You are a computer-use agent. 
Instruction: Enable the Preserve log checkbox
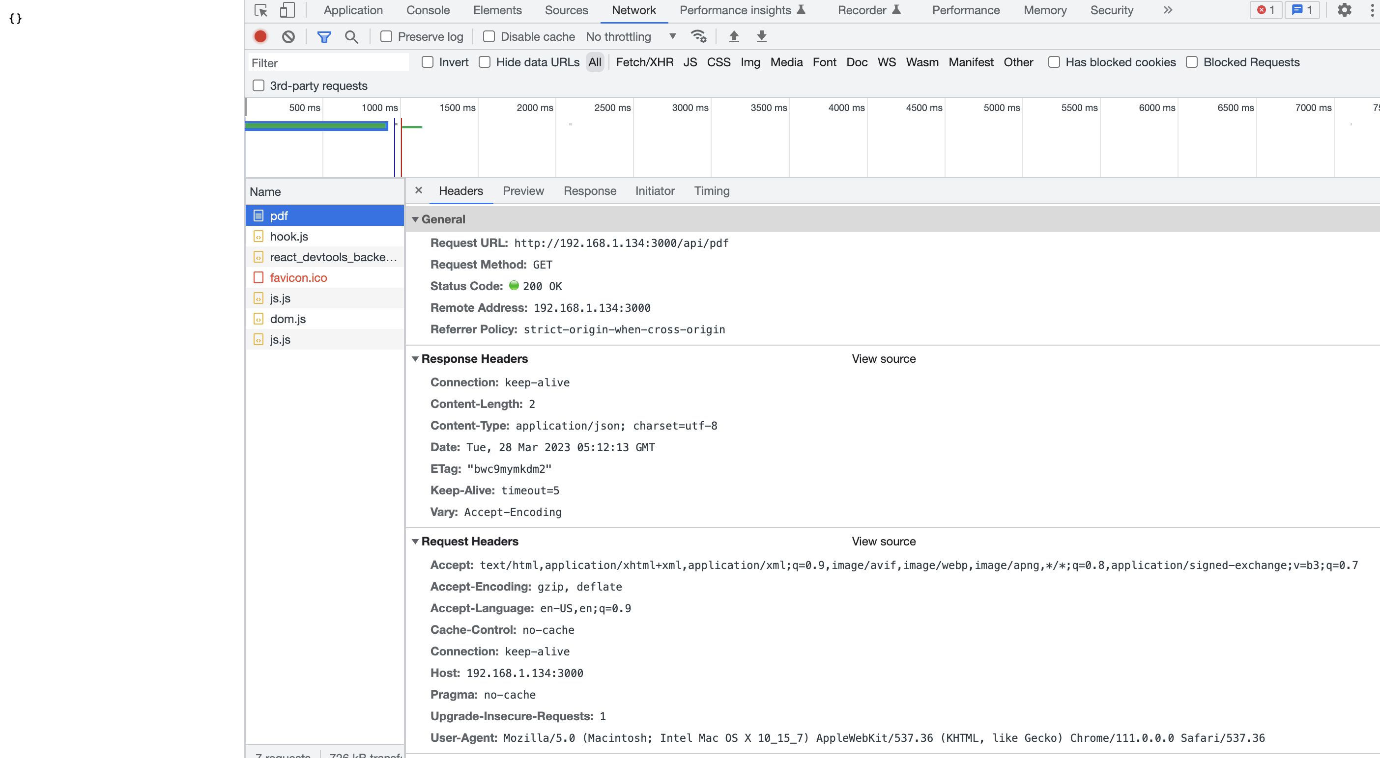[x=386, y=36]
